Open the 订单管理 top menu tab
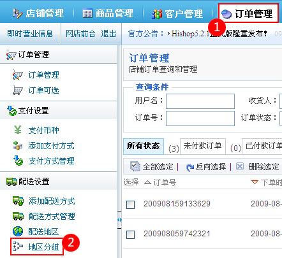This screenshot has height=258, width=282. click(248, 13)
